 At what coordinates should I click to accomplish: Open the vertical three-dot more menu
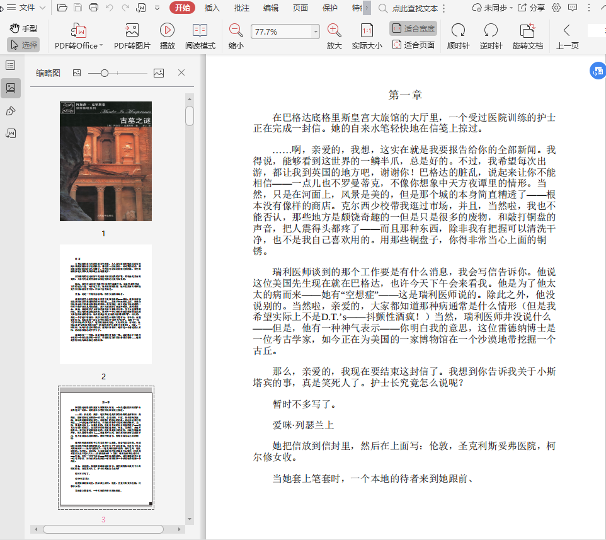[588, 8]
